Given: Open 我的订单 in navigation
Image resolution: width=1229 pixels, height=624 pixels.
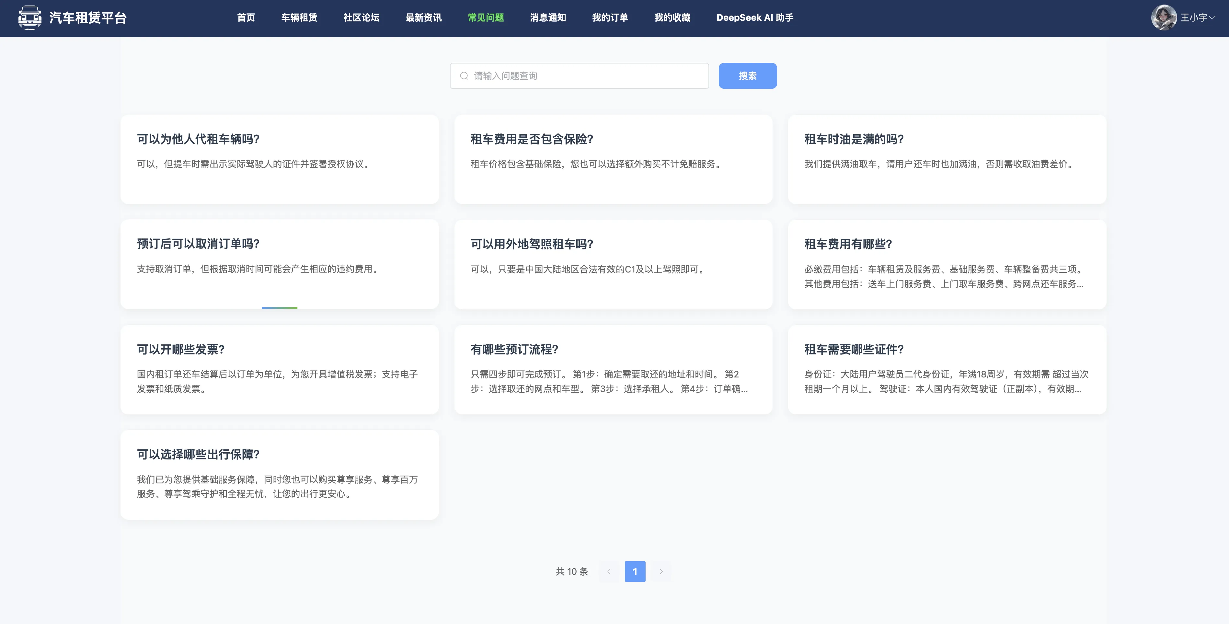Looking at the screenshot, I should tap(610, 17).
